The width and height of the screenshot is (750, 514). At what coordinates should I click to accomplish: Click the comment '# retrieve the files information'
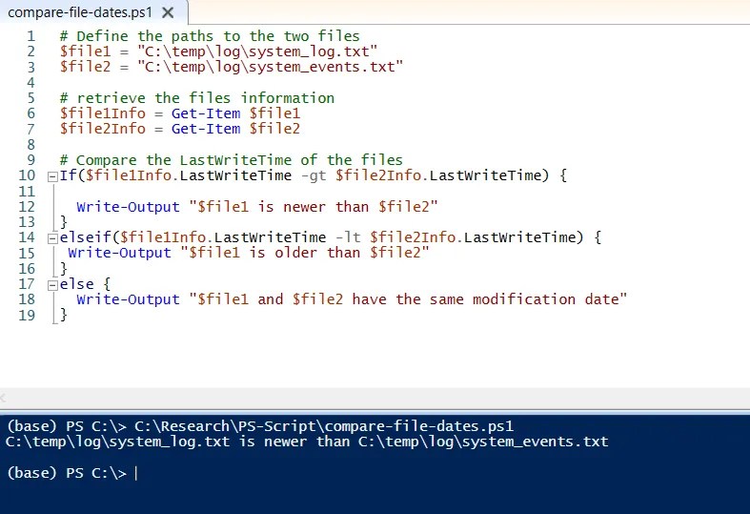(x=197, y=98)
